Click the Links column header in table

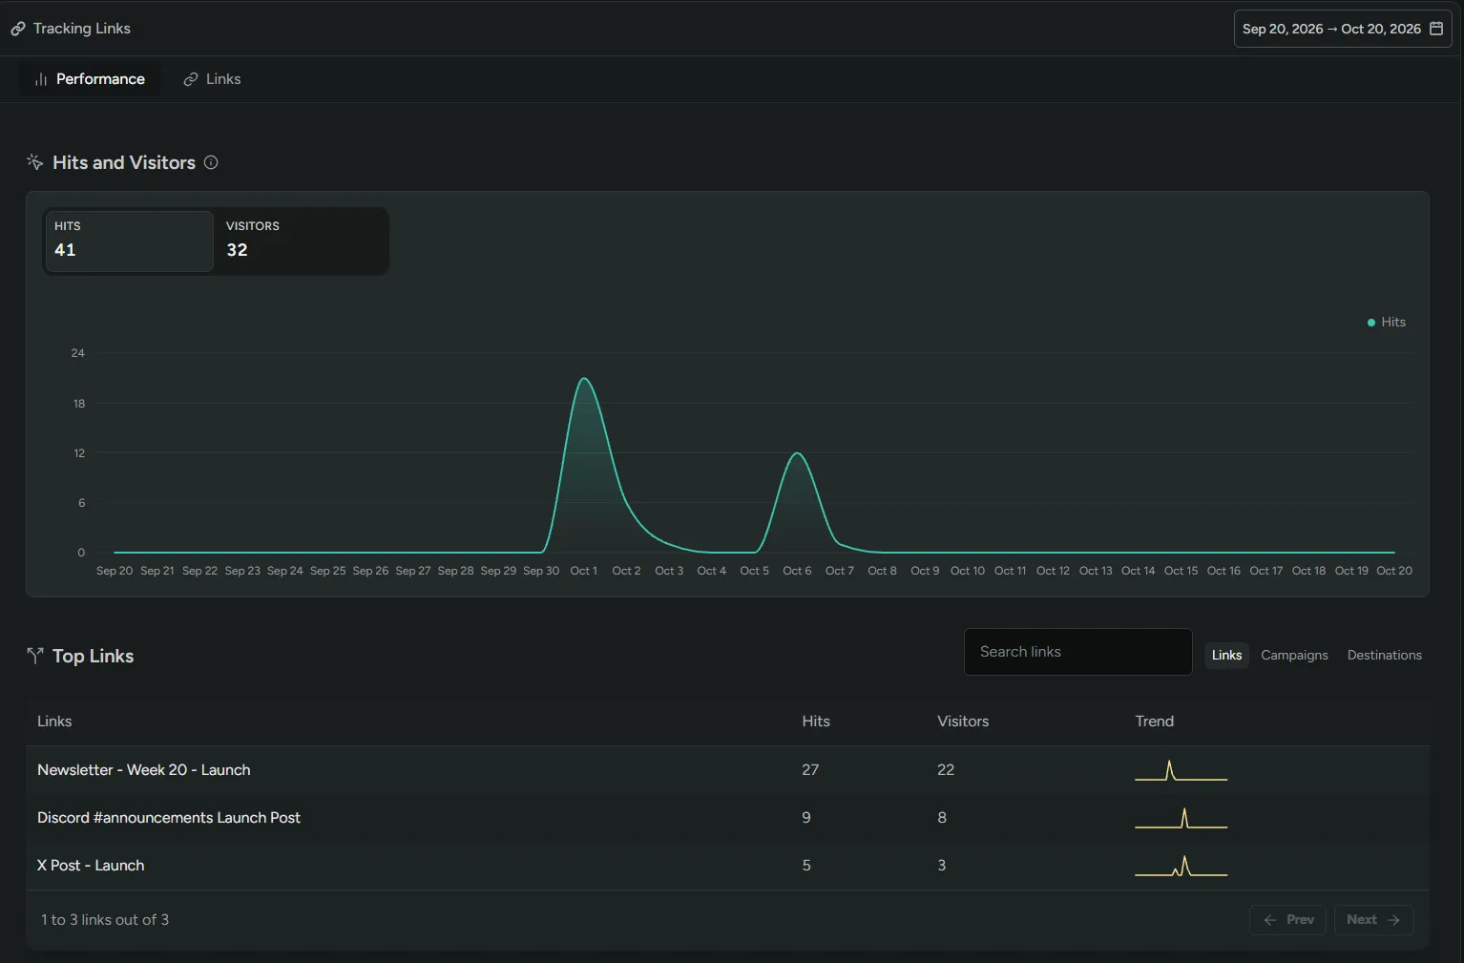(x=54, y=722)
